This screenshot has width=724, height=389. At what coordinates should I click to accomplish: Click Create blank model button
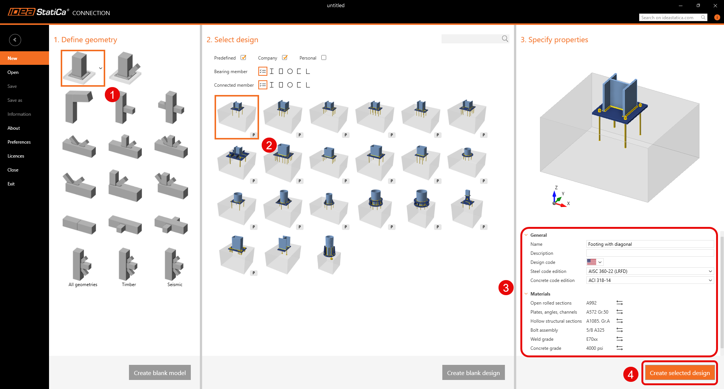click(160, 372)
